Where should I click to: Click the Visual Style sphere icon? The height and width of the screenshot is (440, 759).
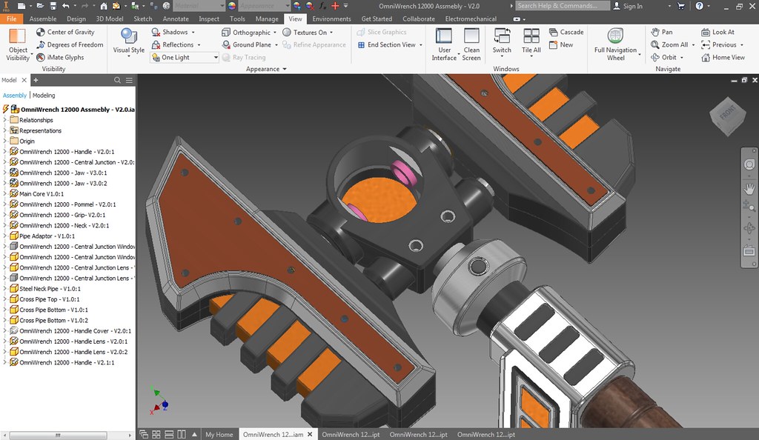pos(129,36)
